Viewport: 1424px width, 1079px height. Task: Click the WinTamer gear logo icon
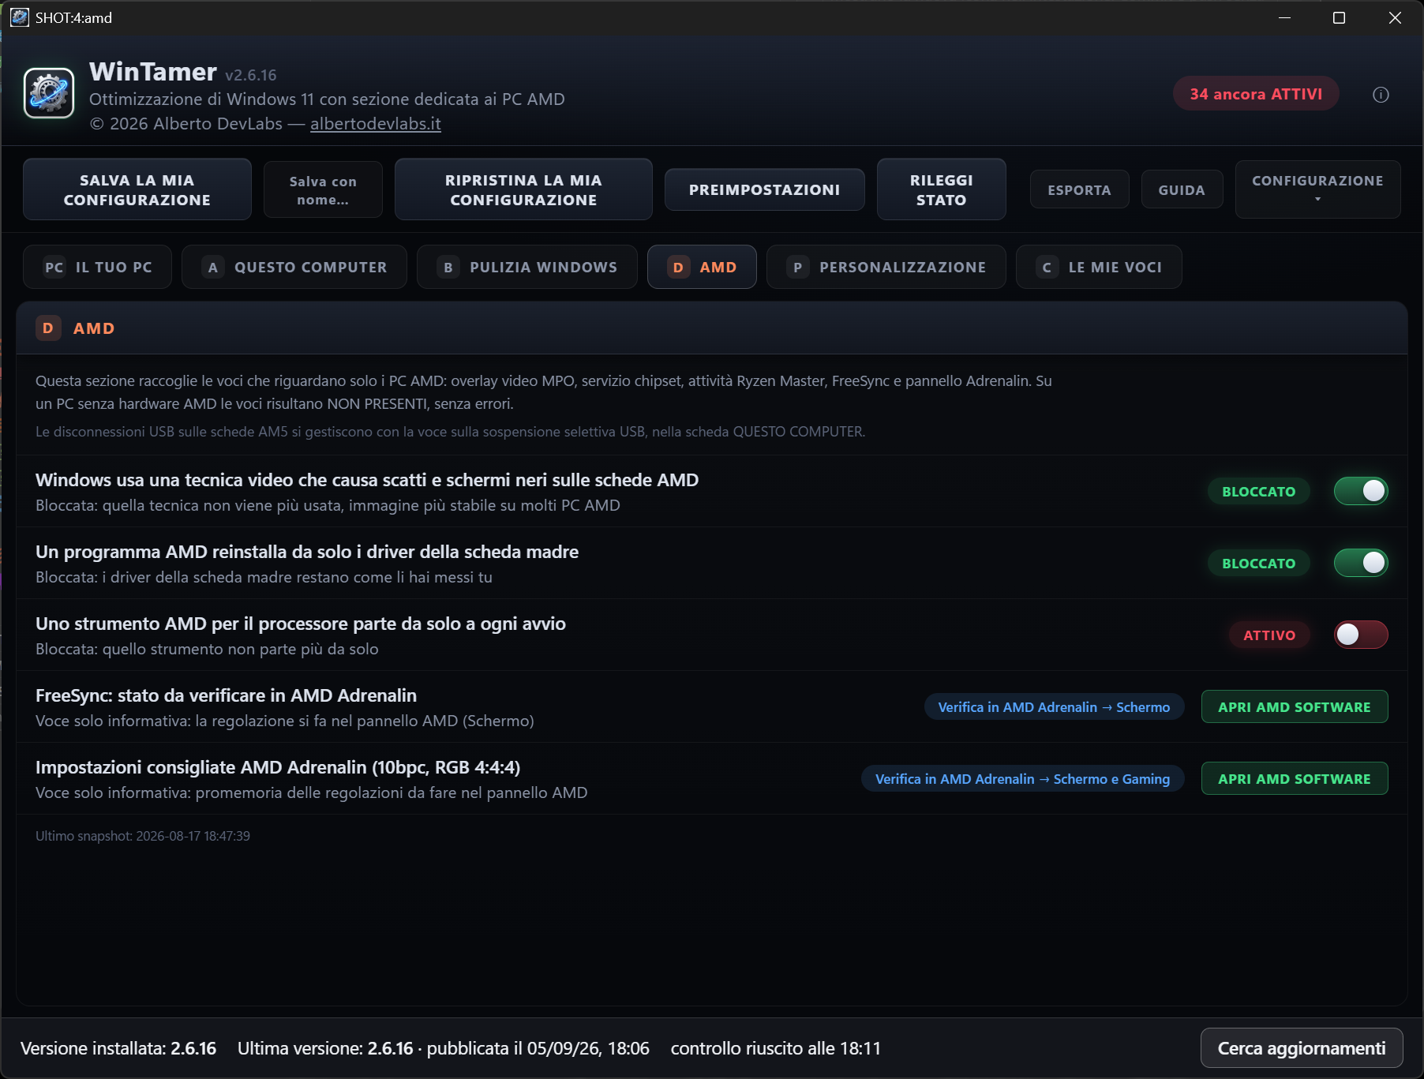49,93
